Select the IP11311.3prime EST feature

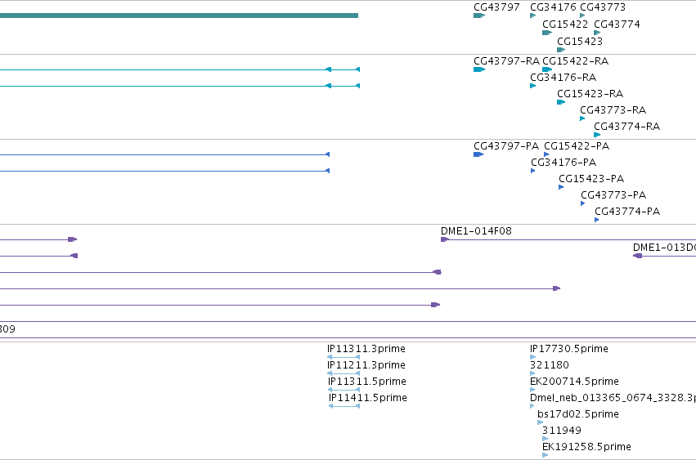(x=344, y=357)
